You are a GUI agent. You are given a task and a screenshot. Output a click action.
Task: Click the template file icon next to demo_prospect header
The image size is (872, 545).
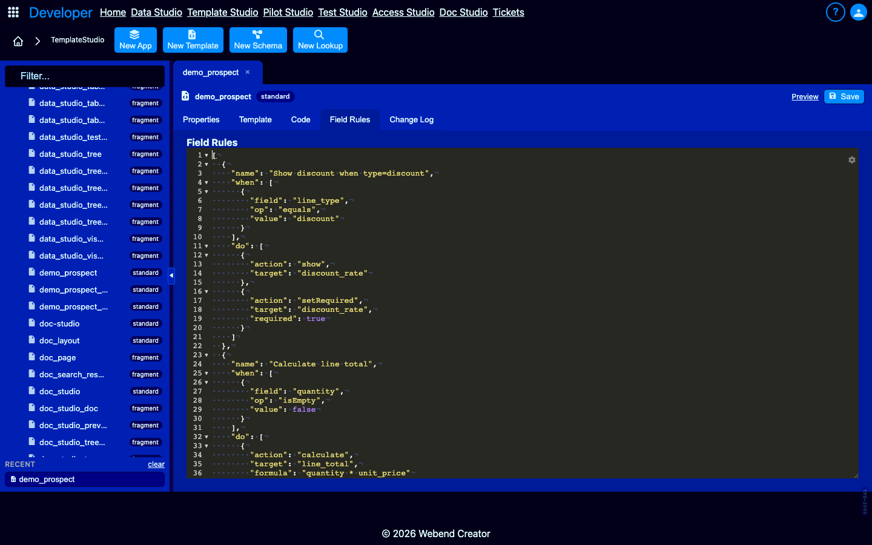[185, 96]
